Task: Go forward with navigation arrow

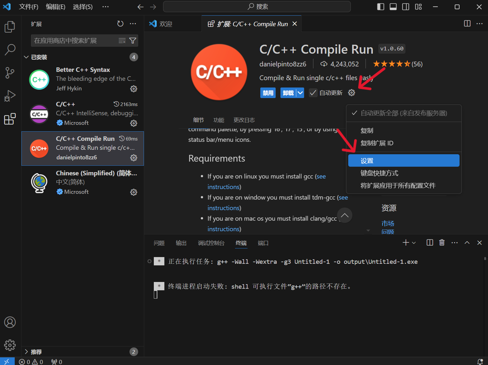Action: tap(153, 7)
